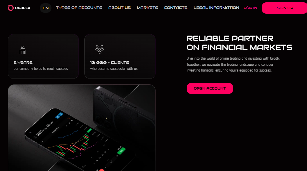Viewport: 307px width, 171px height.
Task: Select the 10 000+ Clients card
Action: (120, 56)
